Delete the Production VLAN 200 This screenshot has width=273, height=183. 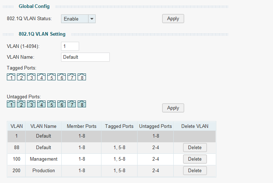coord(195,170)
